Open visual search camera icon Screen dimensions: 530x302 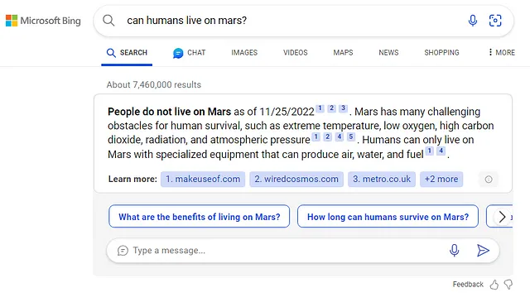tap(495, 21)
